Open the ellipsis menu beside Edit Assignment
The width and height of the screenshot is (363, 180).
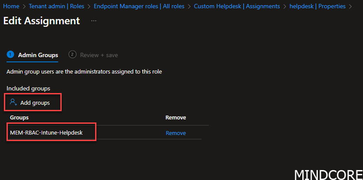point(93,21)
